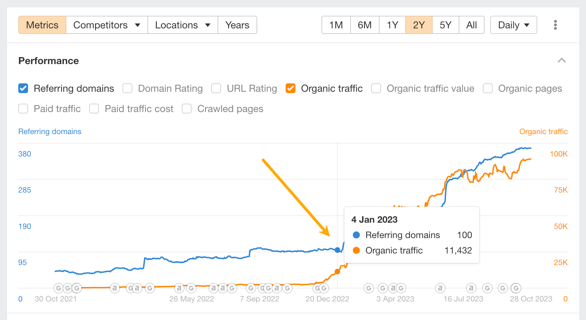
Task: Open the Daily frequency dropdown
Action: coord(513,25)
